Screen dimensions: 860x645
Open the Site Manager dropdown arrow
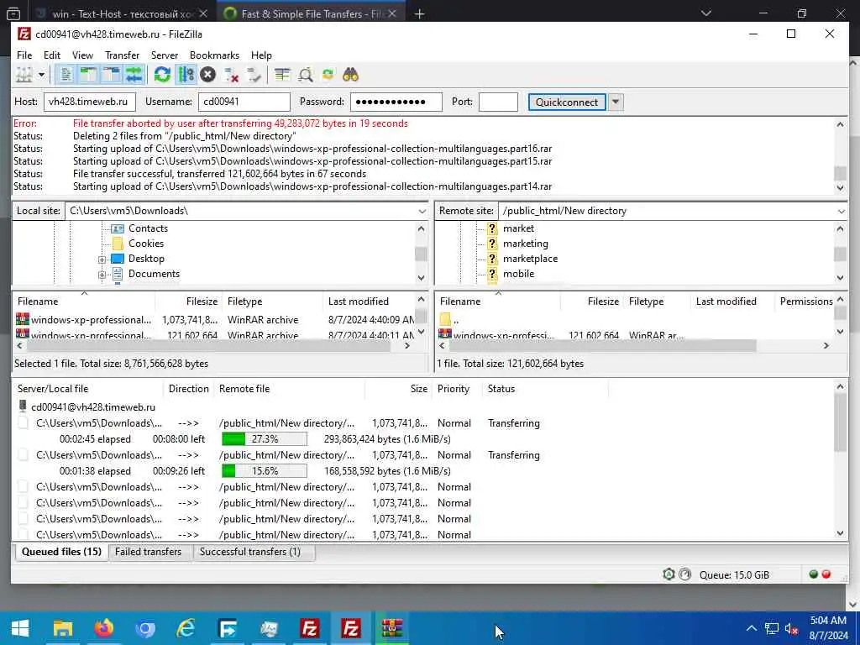click(x=41, y=75)
